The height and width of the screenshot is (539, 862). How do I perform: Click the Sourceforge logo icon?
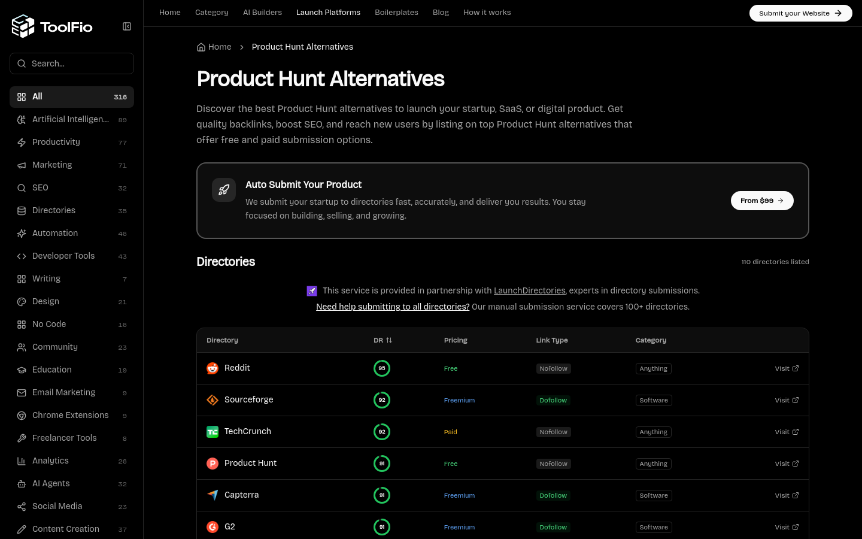pyautogui.click(x=213, y=400)
